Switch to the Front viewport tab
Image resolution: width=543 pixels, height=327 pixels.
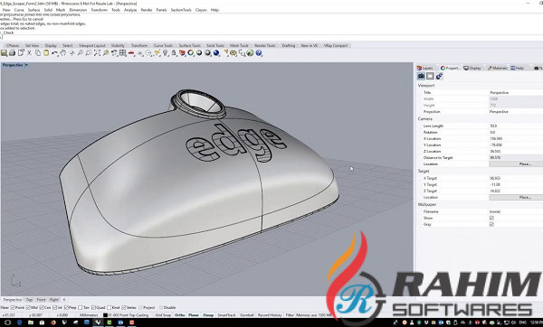click(x=42, y=300)
